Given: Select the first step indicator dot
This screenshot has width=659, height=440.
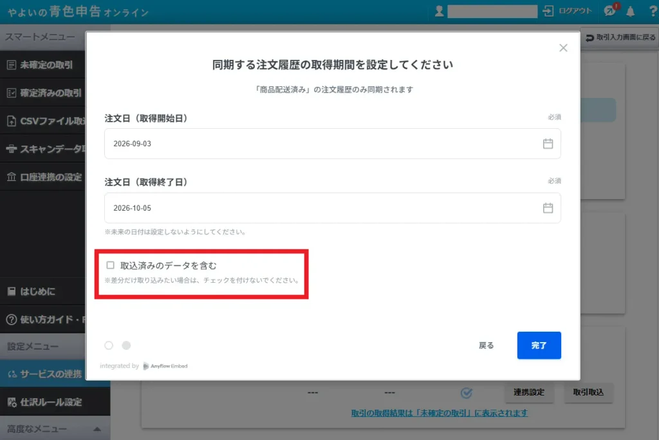Looking at the screenshot, I should pyautogui.click(x=109, y=345).
